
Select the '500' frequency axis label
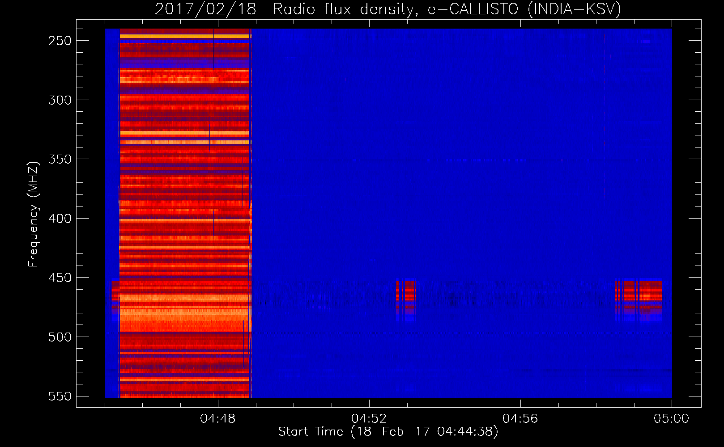click(60, 337)
